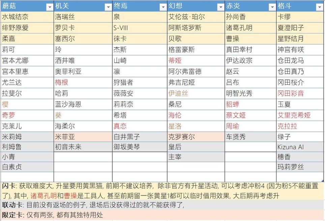
Task: Select the 限定卡 note row
Action: [x=162, y=215]
